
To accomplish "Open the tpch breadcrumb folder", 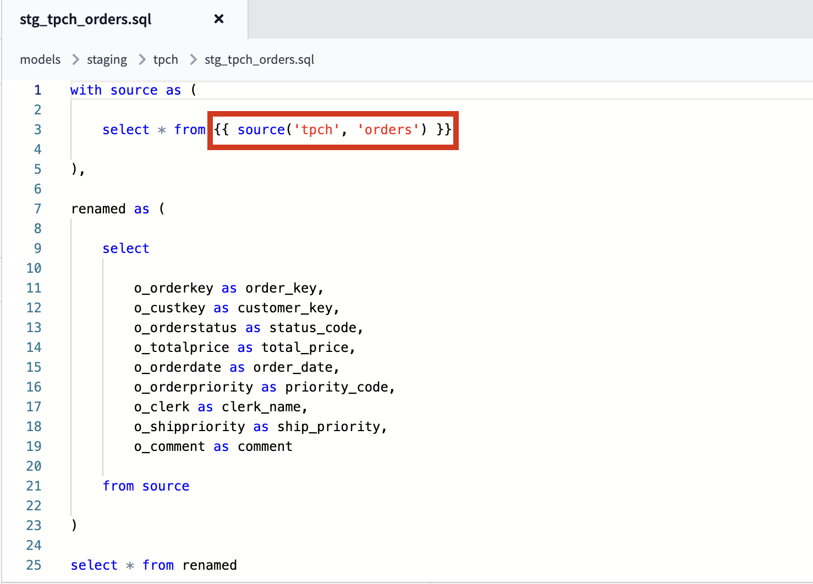I will coord(166,59).
